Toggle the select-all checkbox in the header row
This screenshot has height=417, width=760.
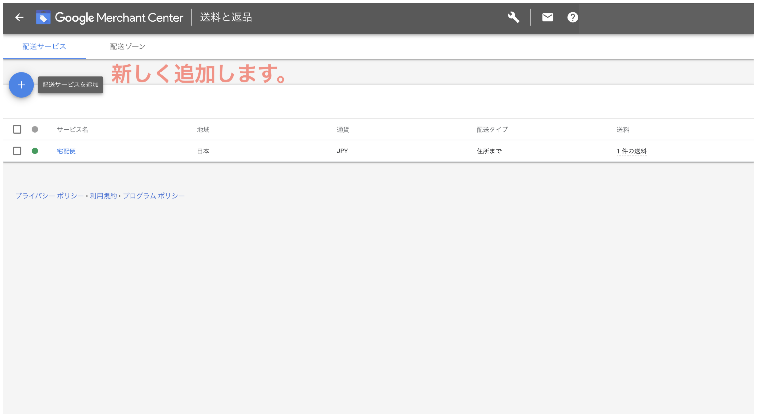tap(17, 129)
